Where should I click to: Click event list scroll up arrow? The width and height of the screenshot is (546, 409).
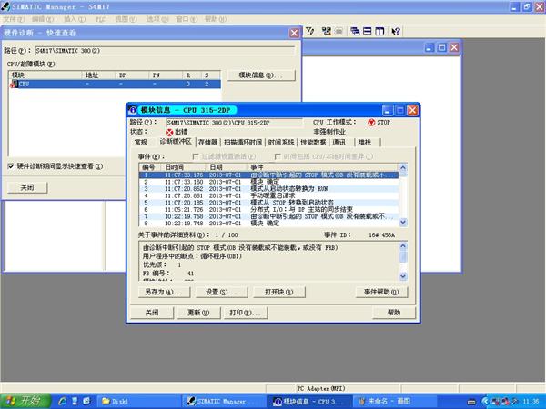[403, 167]
